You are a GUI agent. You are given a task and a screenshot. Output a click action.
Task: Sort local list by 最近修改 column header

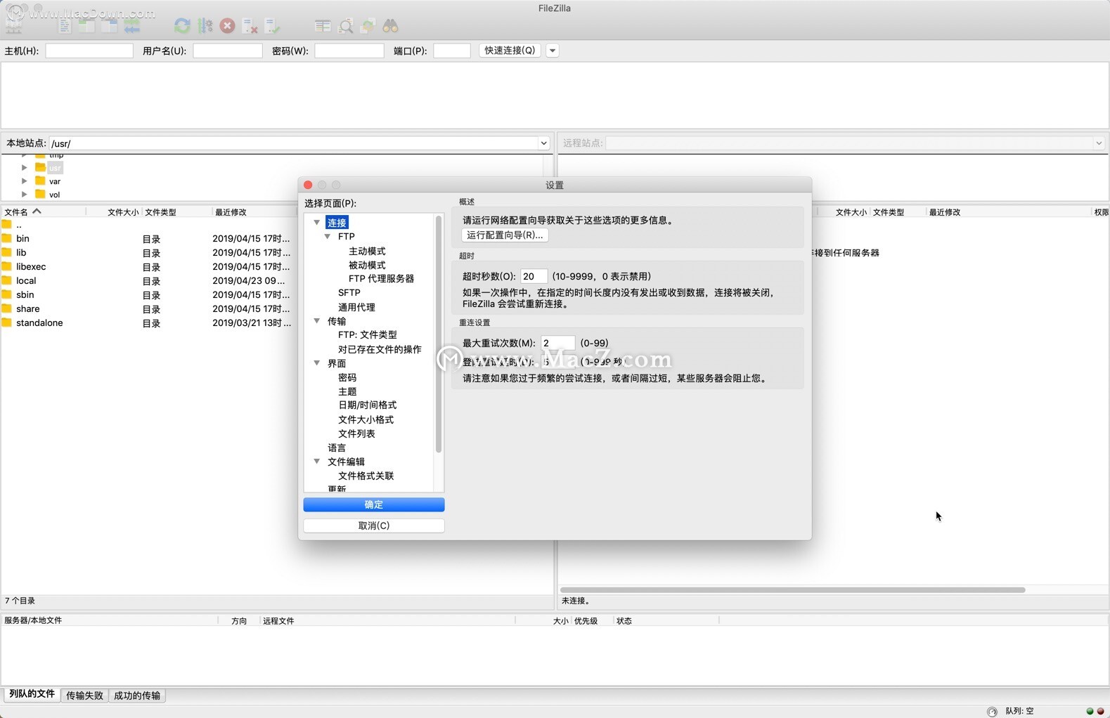pyautogui.click(x=253, y=211)
